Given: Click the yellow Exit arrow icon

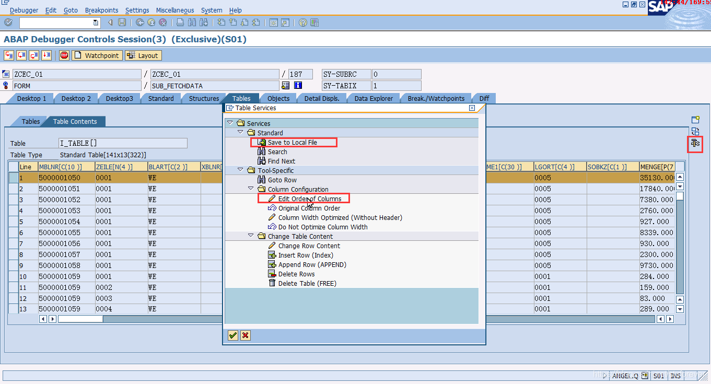Looking at the screenshot, I should [x=151, y=22].
